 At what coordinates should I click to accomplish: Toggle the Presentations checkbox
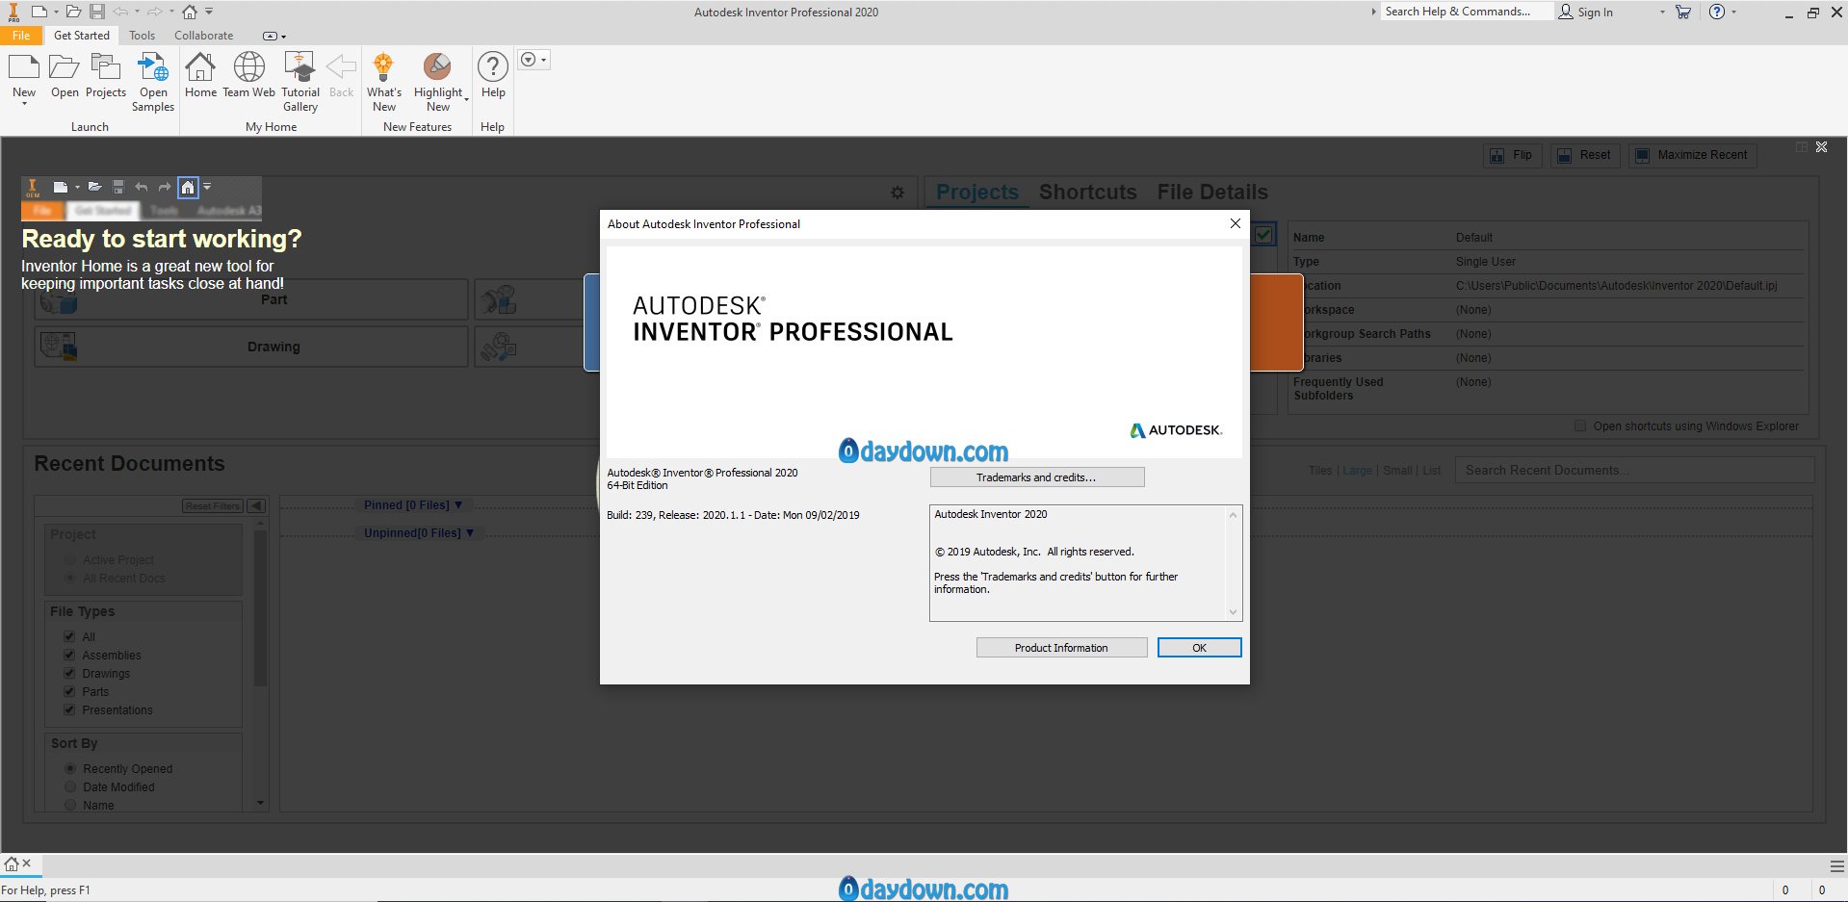tap(69, 709)
